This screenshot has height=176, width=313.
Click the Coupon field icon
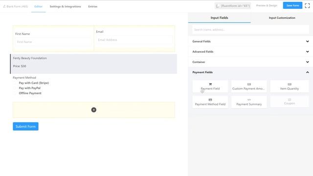[x=290, y=100]
